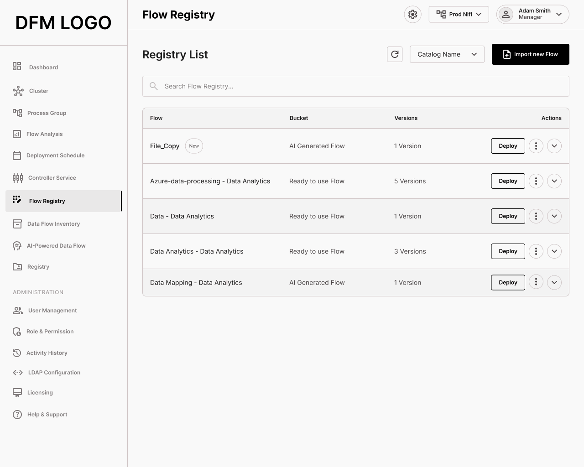Image resolution: width=584 pixels, height=467 pixels.
Task: Open Licensing in the sidebar
Action: 40,393
